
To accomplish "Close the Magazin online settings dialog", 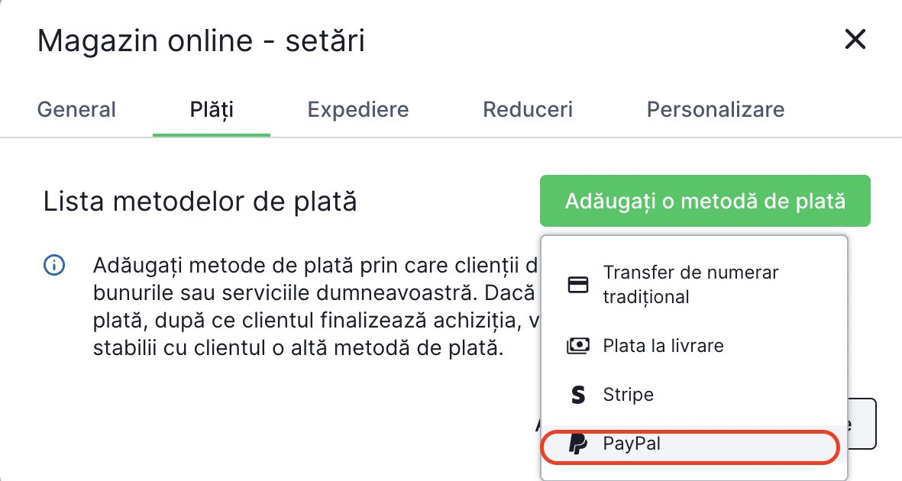I will [x=855, y=40].
